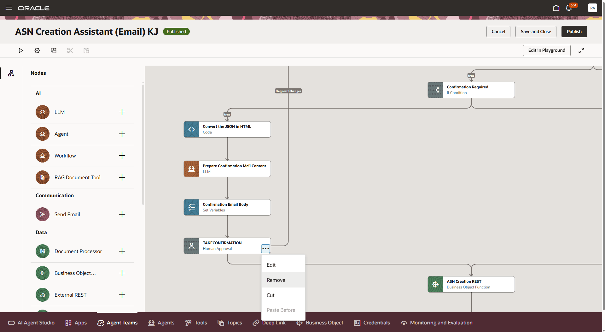Screen dimensions: 605x332
Task: Click the Published status badge
Action: 176,32
